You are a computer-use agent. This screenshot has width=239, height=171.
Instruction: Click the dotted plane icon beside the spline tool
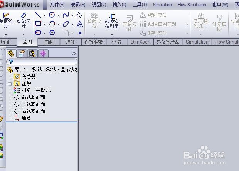click(x=79, y=15)
